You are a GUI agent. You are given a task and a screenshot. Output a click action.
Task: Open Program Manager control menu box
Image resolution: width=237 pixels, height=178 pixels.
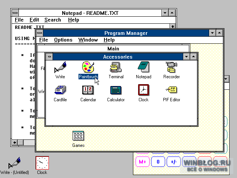[x=40, y=33]
